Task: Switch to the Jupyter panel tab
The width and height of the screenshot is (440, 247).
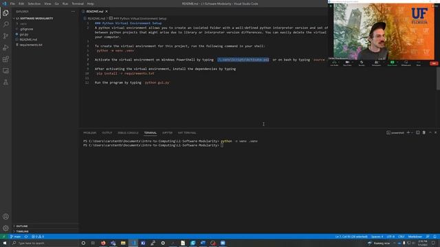Action: pyautogui.click(x=167, y=132)
